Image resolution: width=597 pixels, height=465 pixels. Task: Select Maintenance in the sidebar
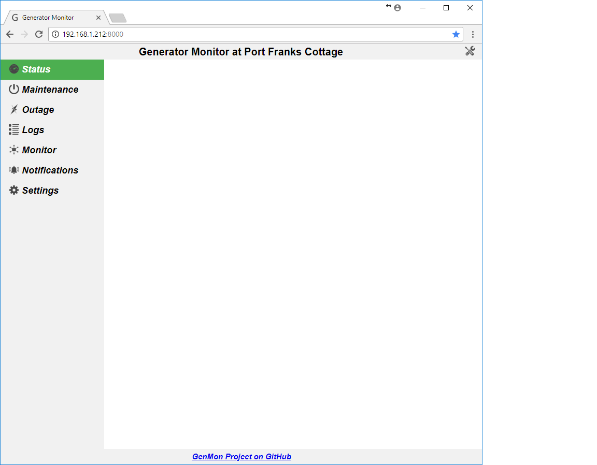[50, 89]
